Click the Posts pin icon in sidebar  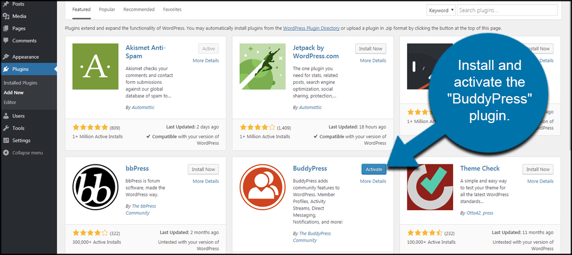(6, 4)
